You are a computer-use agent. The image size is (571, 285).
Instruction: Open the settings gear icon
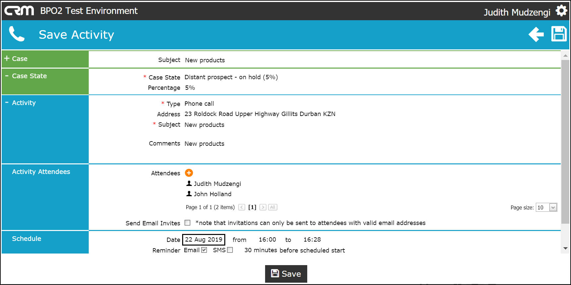tap(561, 11)
